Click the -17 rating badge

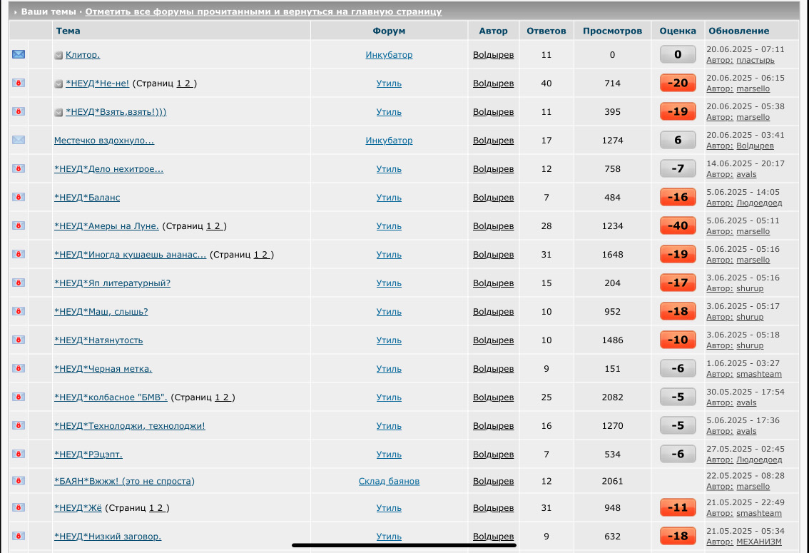(x=678, y=283)
